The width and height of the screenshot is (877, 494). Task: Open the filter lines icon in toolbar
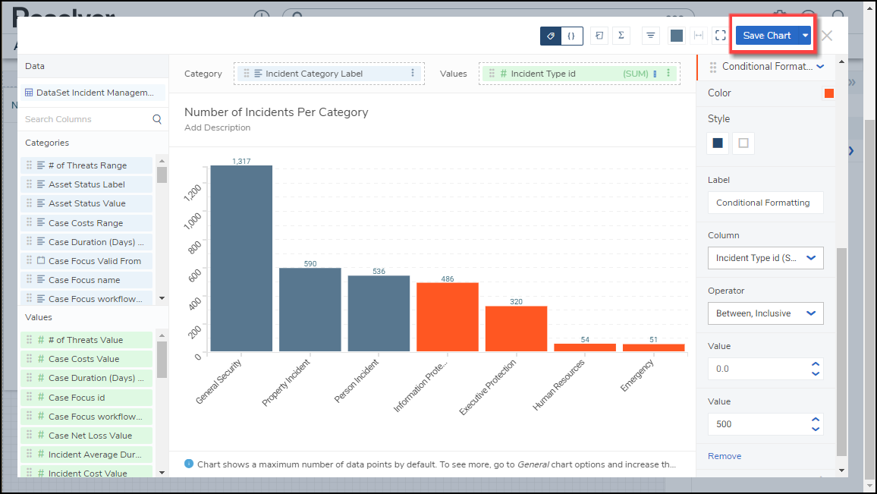pyautogui.click(x=650, y=36)
